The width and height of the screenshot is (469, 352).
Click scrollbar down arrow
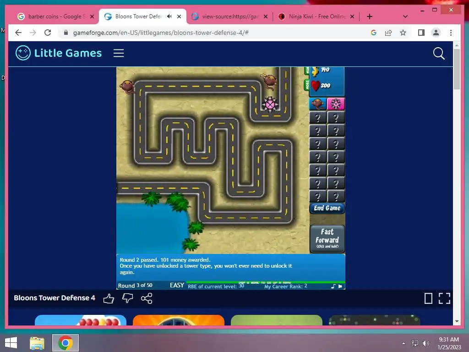click(x=457, y=321)
